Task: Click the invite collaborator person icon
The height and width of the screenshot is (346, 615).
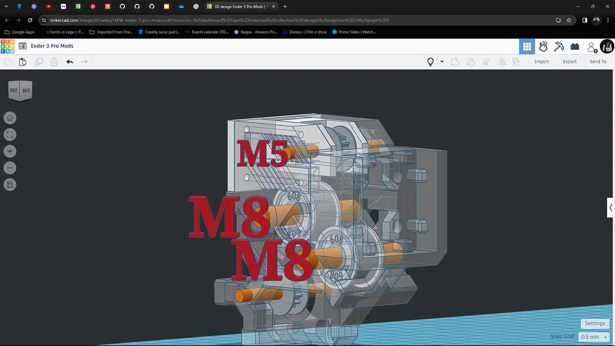Action: coord(592,47)
